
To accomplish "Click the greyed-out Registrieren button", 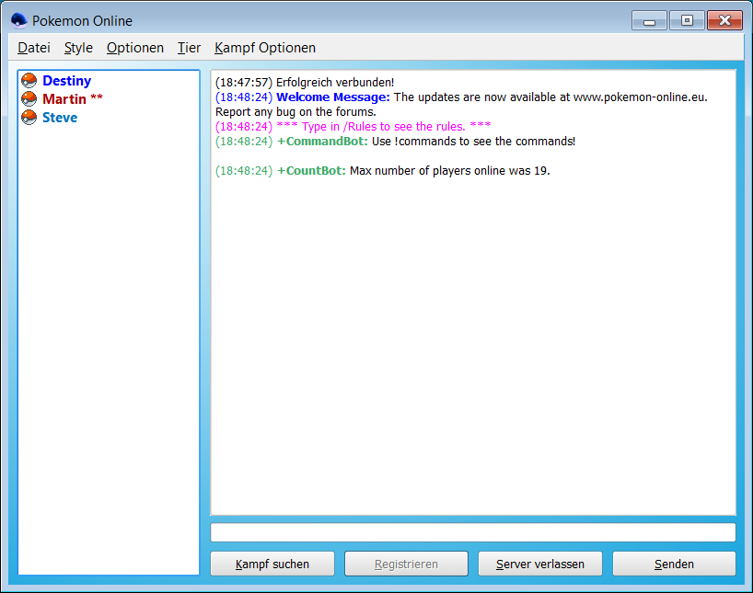I will 406,564.
